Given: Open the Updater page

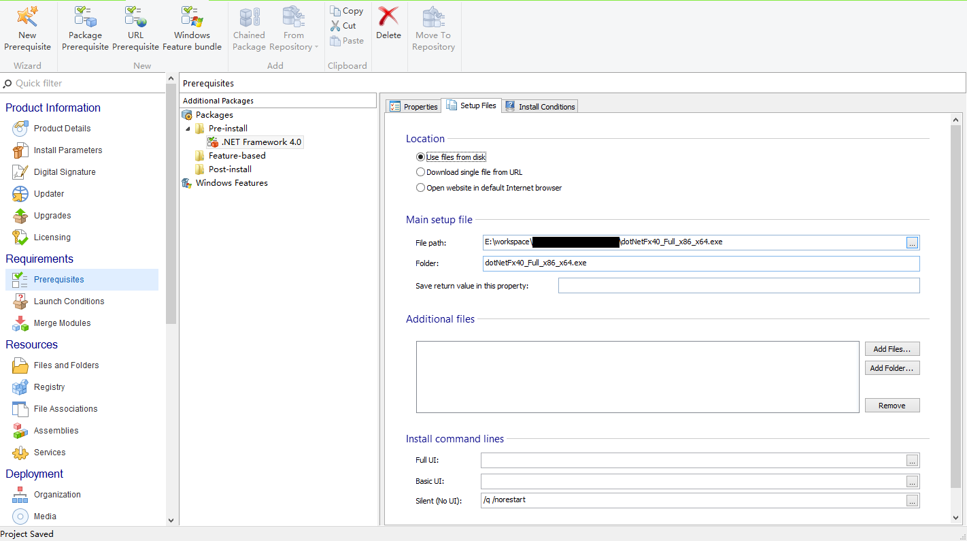Looking at the screenshot, I should [49, 194].
